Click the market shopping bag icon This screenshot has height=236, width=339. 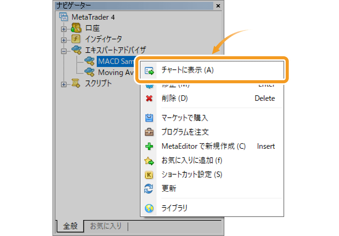pos(149,118)
